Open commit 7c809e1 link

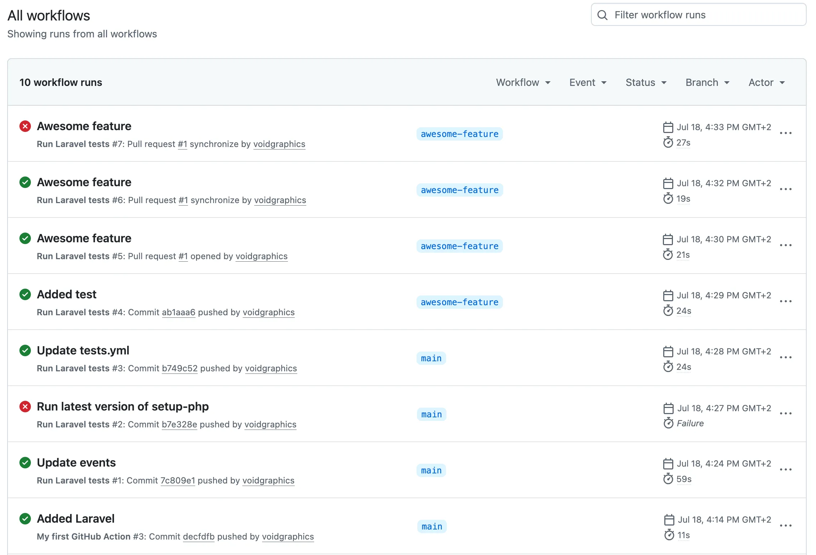178,481
